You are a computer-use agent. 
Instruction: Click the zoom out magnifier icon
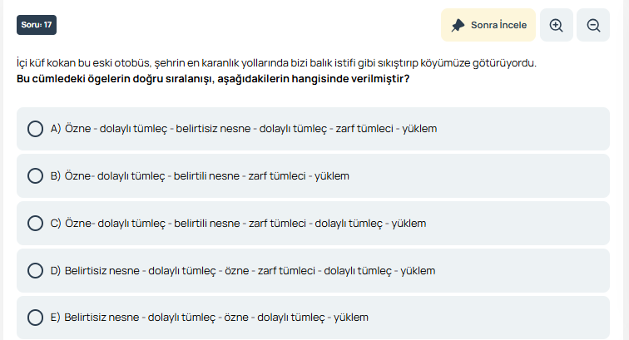[x=593, y=25]
